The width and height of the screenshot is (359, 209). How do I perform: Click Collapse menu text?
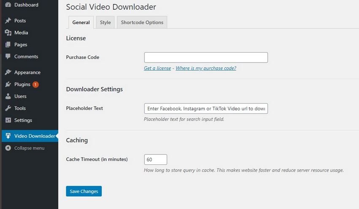coord(29,148)
